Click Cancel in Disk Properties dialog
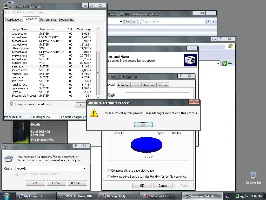This screenshot has height=200, width=266. click(x=163, y=185)
